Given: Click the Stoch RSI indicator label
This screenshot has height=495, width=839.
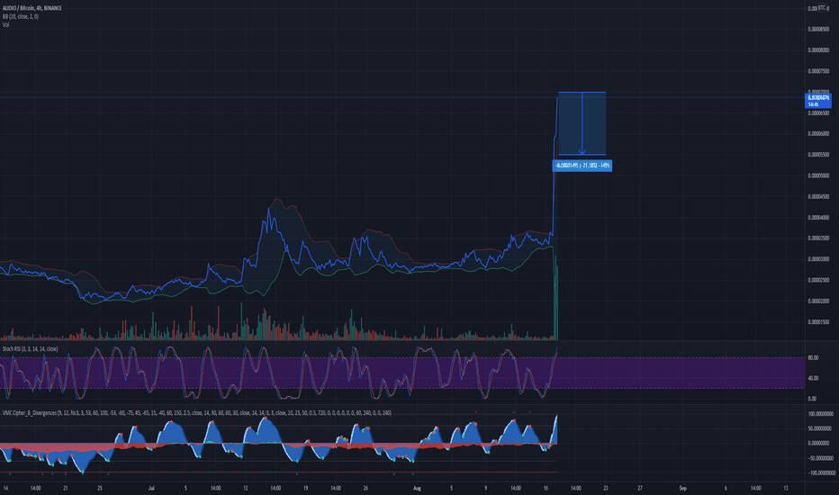Looking at the screenshot, I should (x=30, y=349).
